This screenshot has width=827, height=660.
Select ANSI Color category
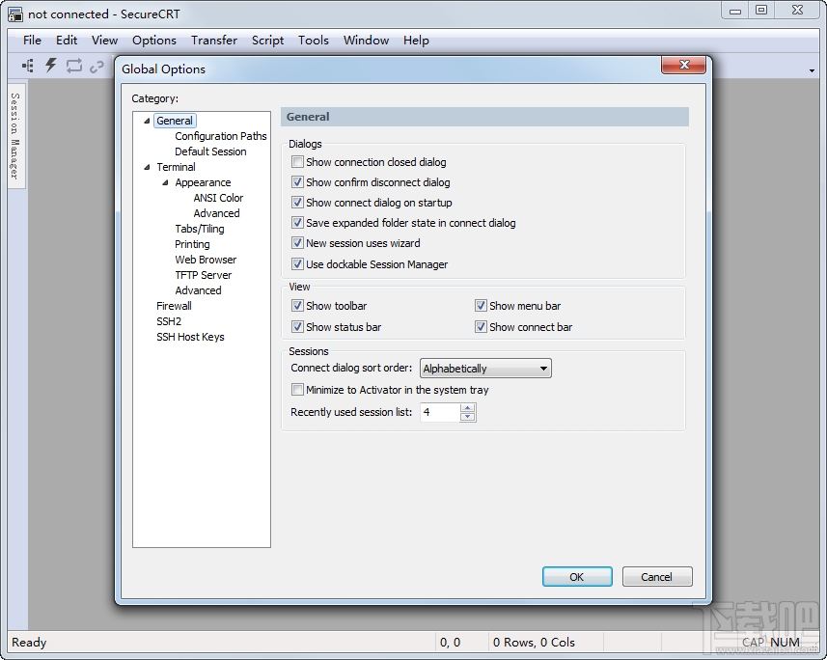point(218,198)
